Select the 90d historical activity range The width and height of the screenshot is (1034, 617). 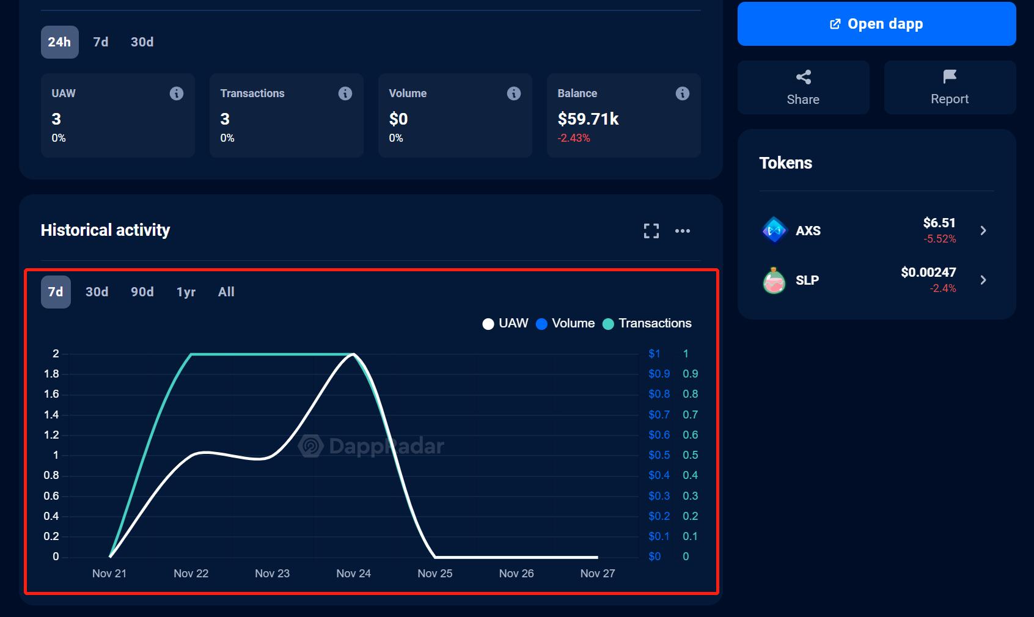pyautogui.click(x=142, y=292)
